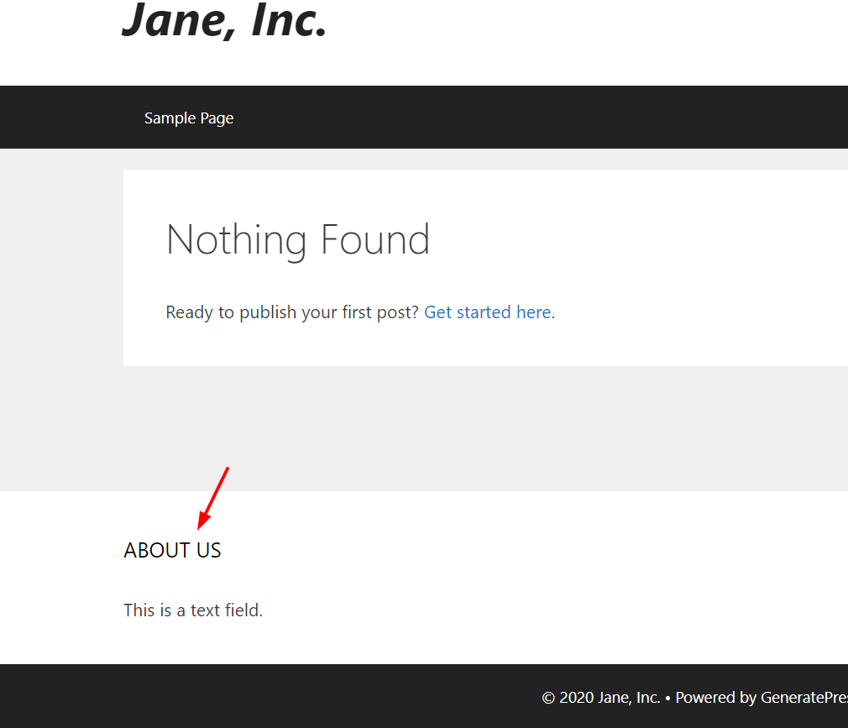848x728 pixels.
Task: Click the ABOUT US widget title
Action: pos(172,550)
